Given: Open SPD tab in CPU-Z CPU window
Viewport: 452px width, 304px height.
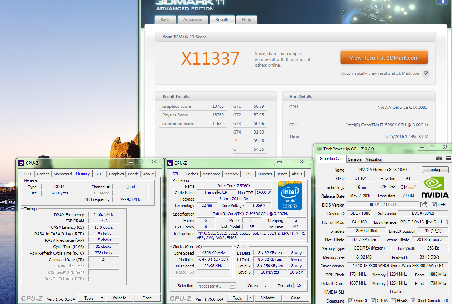Looking at the screenshot, I should pos(248,174).
